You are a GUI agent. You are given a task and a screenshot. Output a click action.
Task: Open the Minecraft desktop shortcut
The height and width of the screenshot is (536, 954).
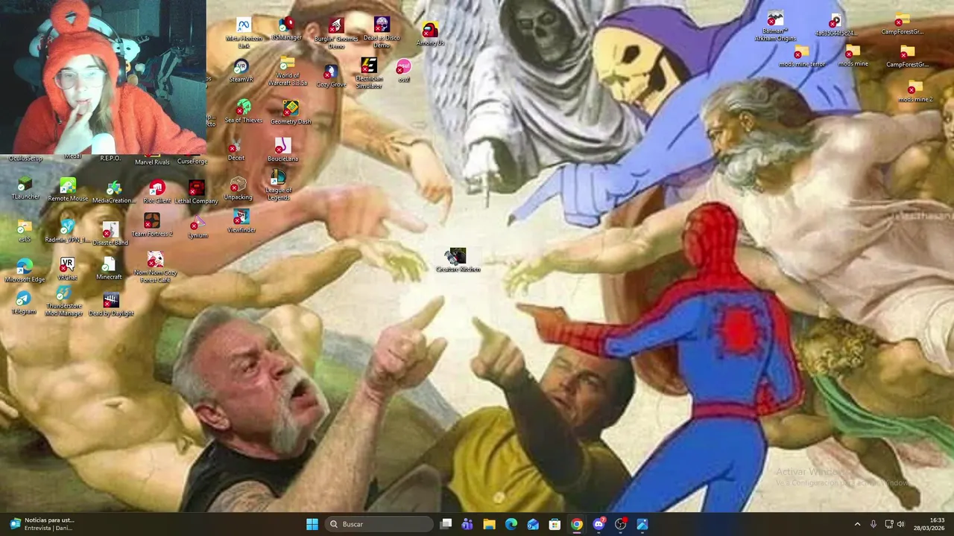[109, 269]
